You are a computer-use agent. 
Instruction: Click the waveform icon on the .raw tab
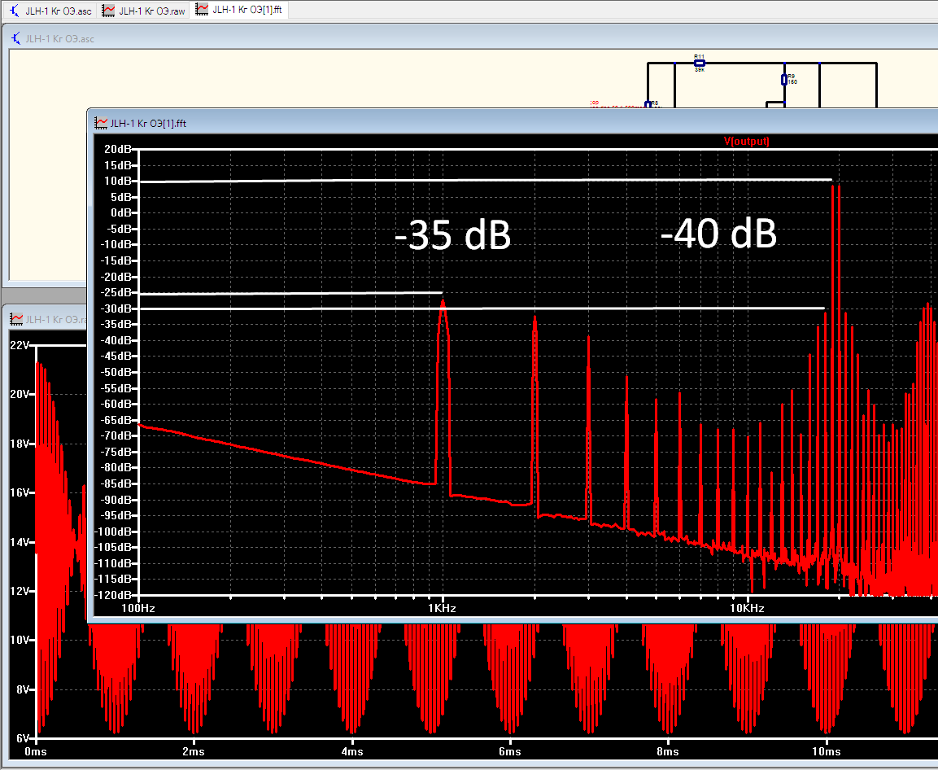[x=108, y=11]
